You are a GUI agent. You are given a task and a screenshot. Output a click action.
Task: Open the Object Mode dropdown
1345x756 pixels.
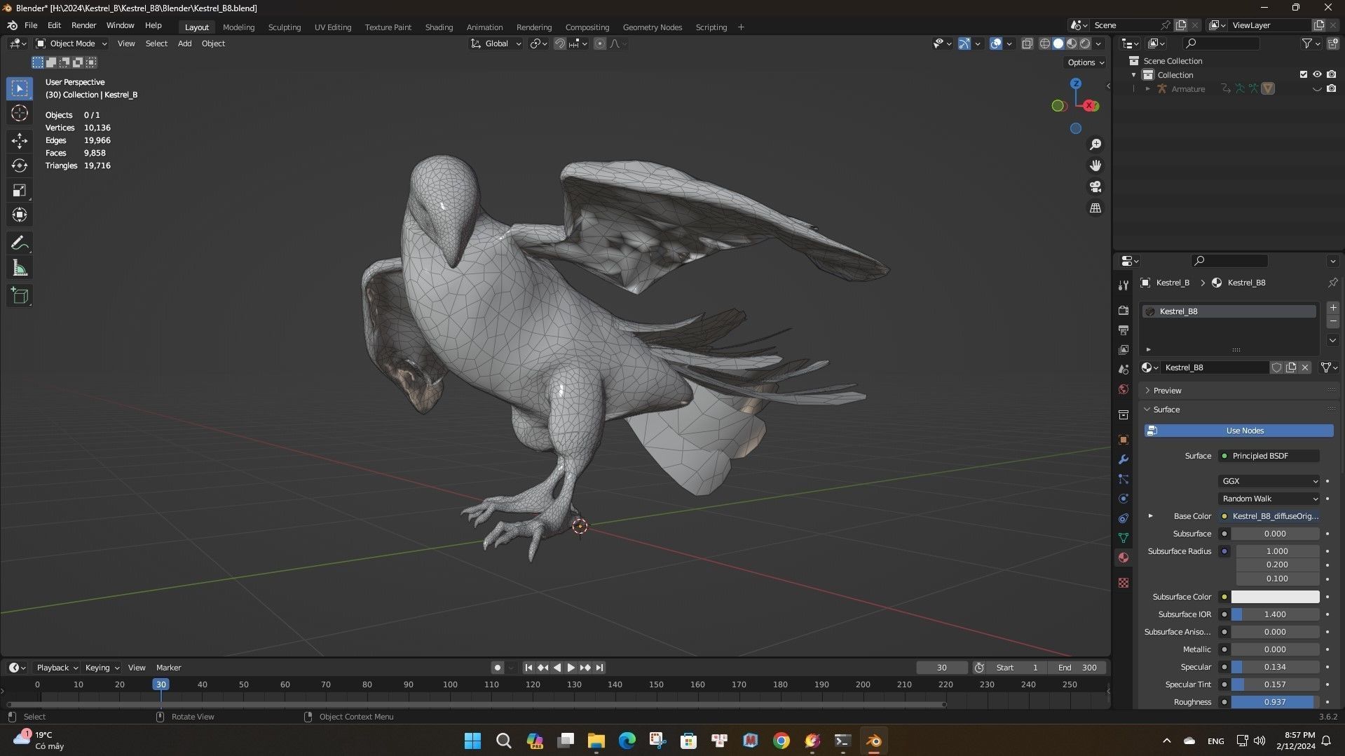point(71,43)
